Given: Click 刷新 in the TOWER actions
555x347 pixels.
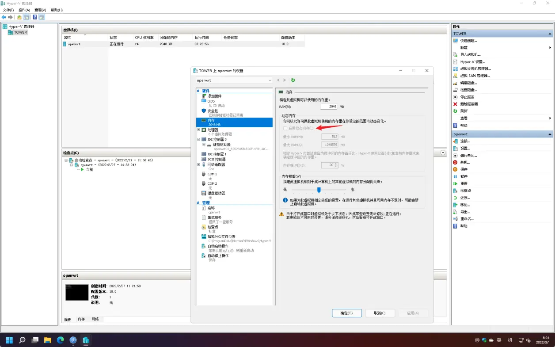Looking at the screenshot, I should (464, 111).
